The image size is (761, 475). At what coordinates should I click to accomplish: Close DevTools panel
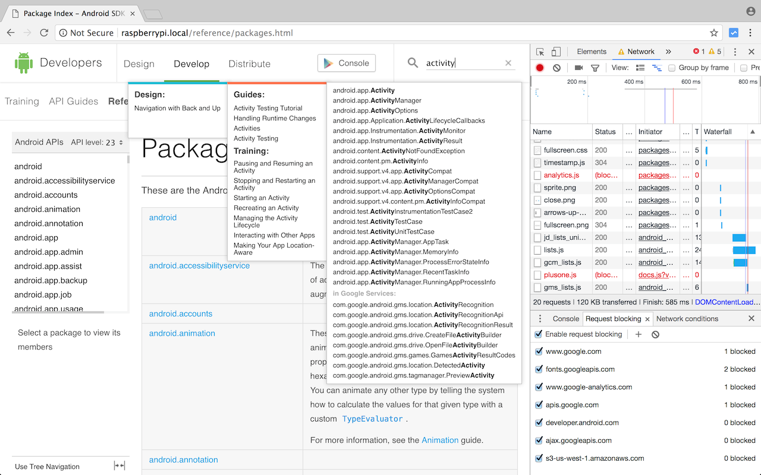[x=751, y=52]
